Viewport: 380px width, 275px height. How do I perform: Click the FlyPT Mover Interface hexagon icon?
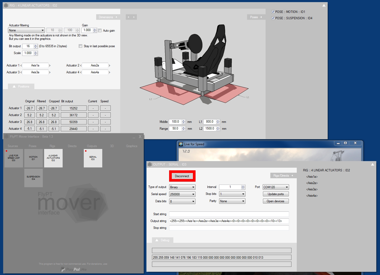click(6, 137)
